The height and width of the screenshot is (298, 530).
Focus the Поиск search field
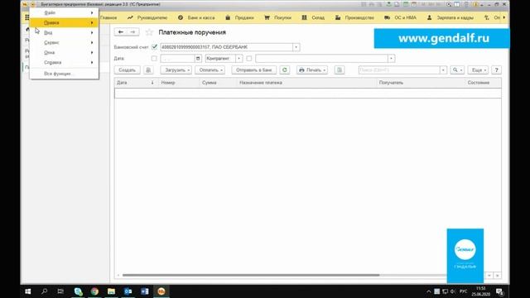(399, 70)
